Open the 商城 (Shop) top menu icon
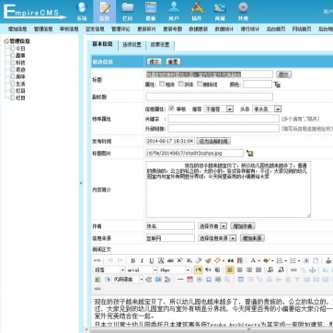 coord(220,11)
